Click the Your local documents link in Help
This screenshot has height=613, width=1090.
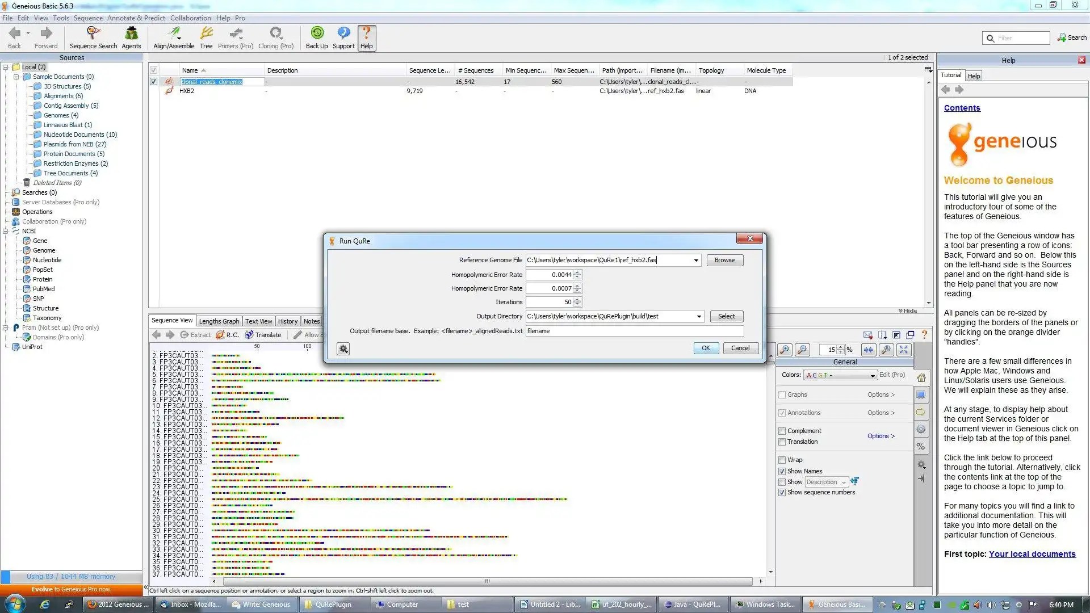[1031, 553]
